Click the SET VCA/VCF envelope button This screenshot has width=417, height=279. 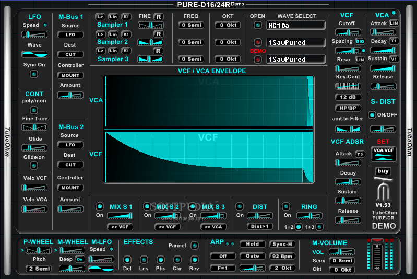click(383, 154)
